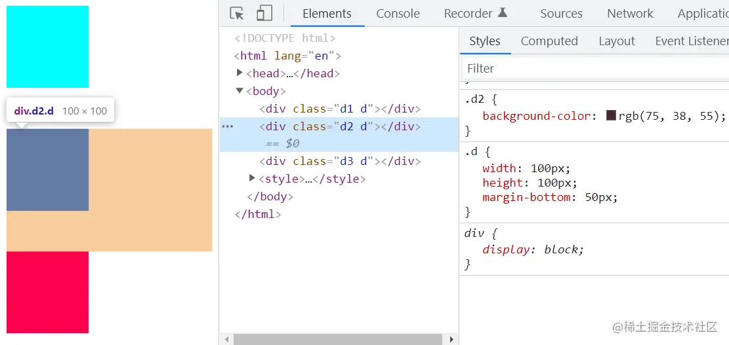Click the styles Filter input field
Viewport: 729px width, 345px height.
coord(596,69)
